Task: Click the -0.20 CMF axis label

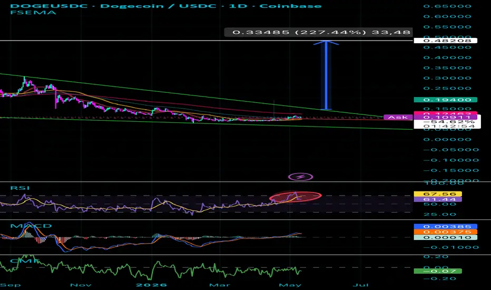Action: click(440, 279)
